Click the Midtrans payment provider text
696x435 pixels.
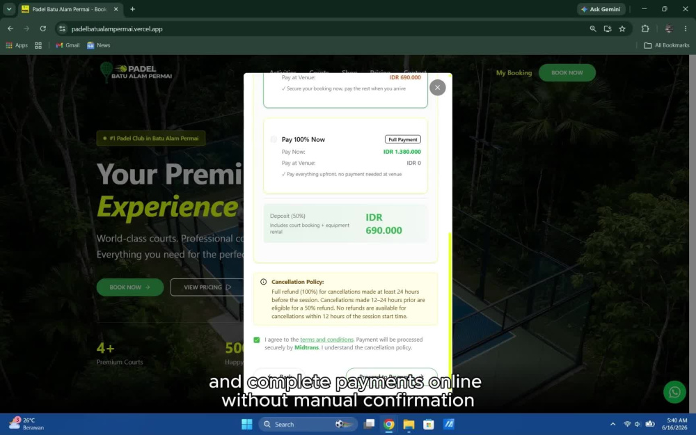(306, 347)
